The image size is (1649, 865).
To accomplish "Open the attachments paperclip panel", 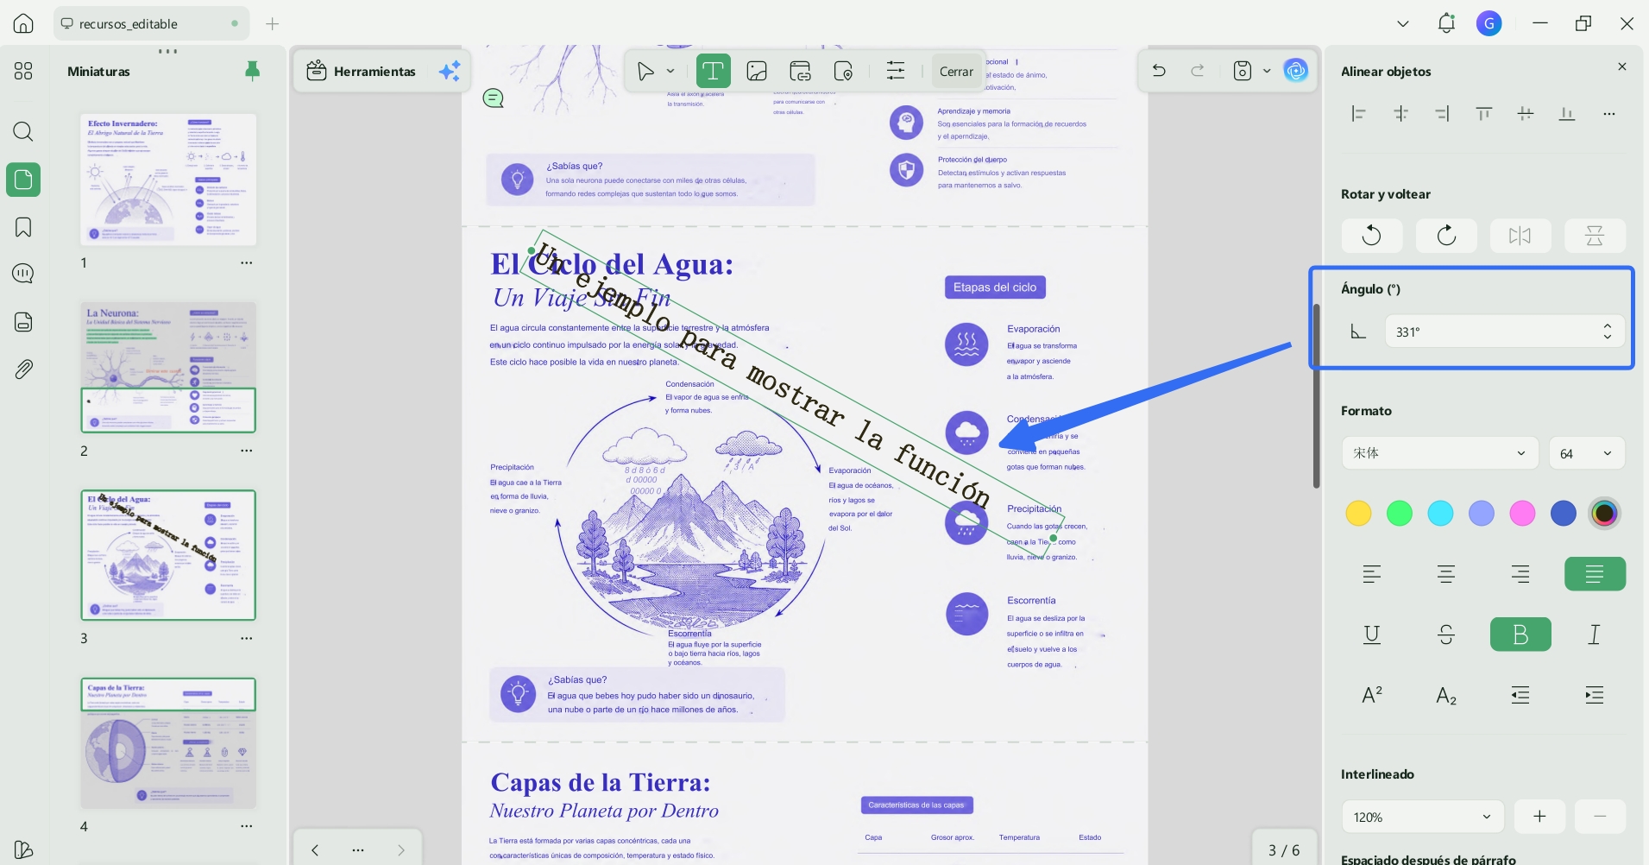I will pyautogui.click(x=23, y=369).
